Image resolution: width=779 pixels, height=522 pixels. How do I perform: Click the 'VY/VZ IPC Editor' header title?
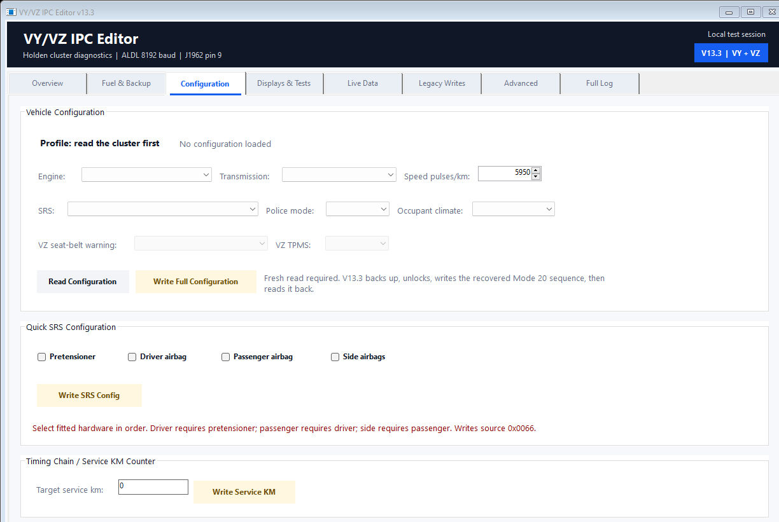[81, 39]
